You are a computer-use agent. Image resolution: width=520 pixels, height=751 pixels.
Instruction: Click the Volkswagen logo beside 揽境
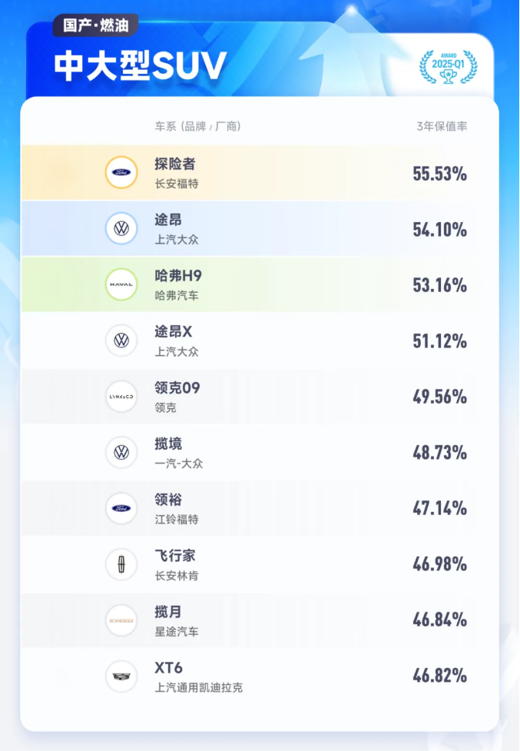pyautogui.click(x=121, y=452)
